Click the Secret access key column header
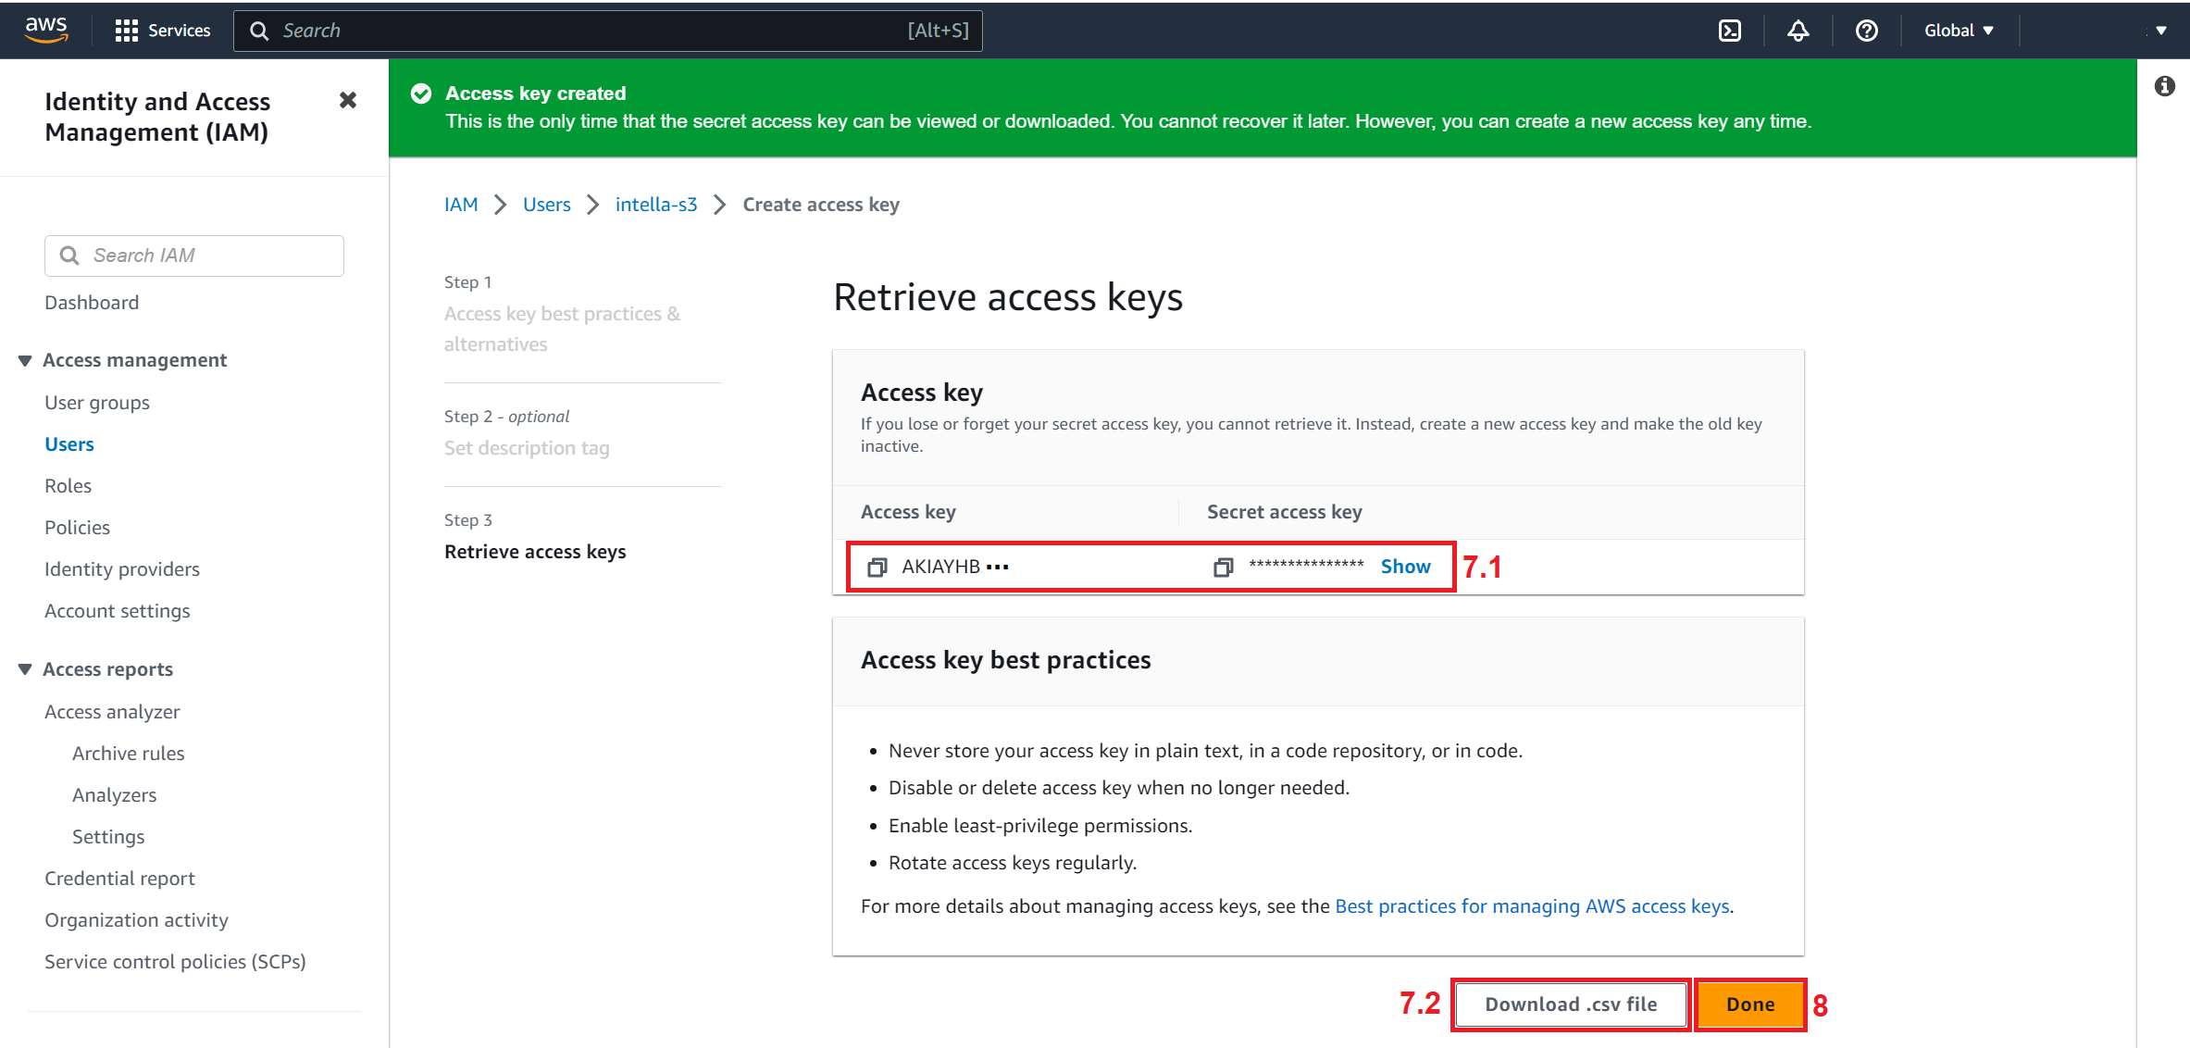Viewport: 2190px width, 1048px height. click(x=1284, y=512)
